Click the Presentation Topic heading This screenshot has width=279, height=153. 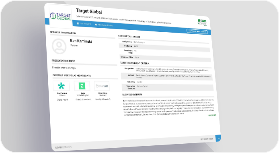[x=64, y=61]
